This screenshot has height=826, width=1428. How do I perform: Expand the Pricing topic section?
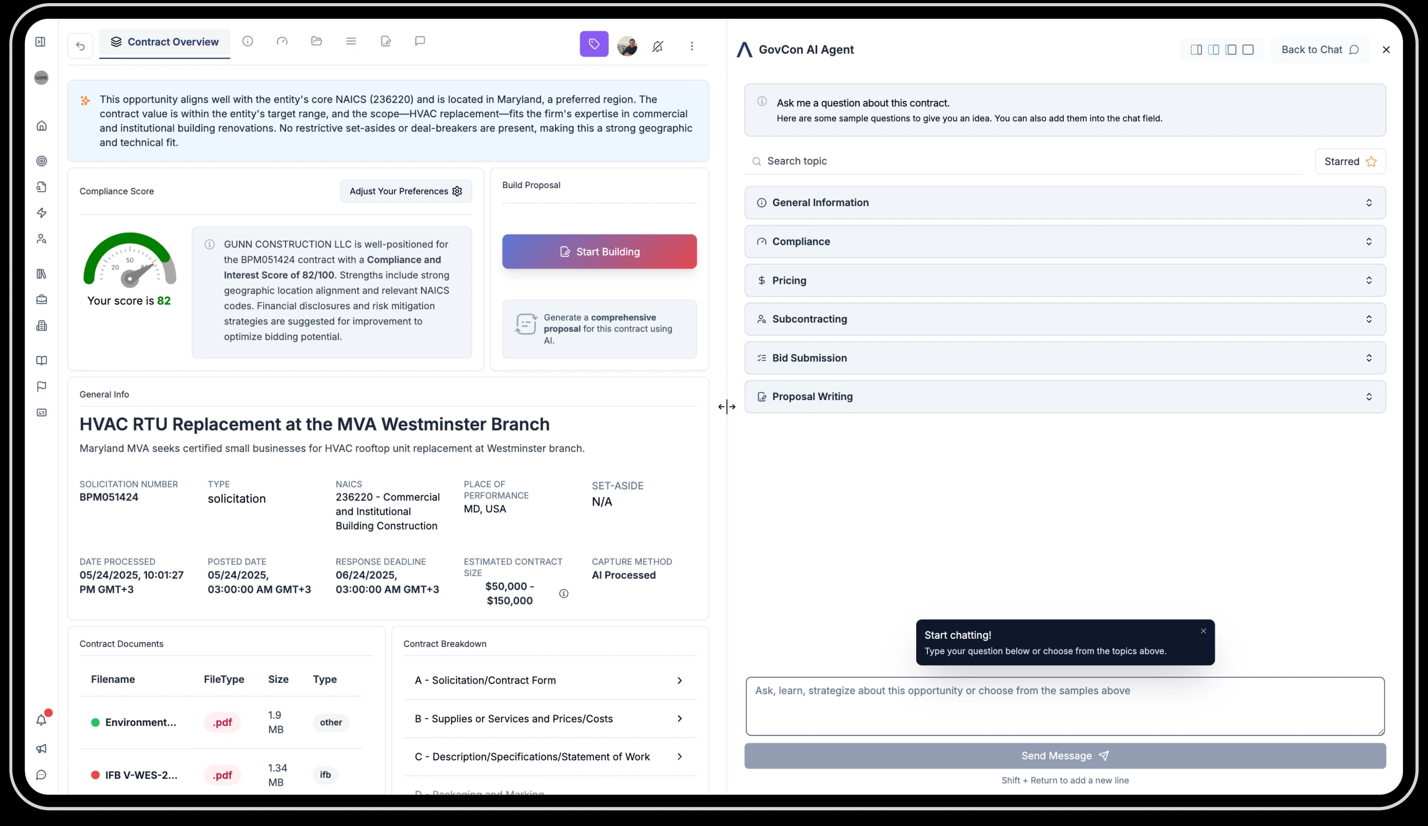(x=1064, y=280)
